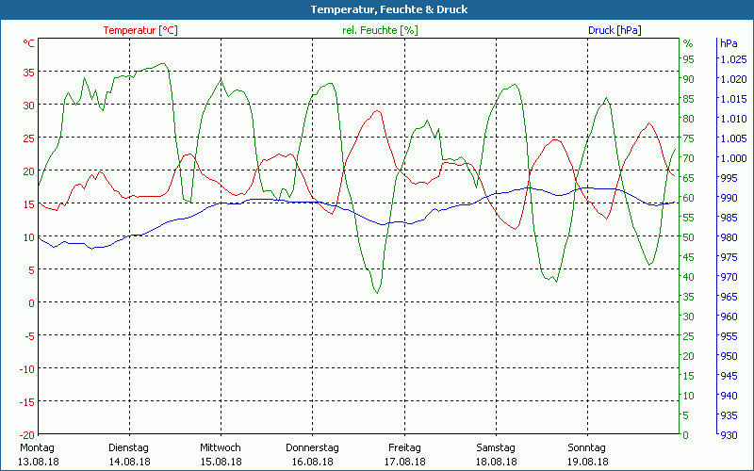Select the 'Sonntag' day label
This screenshot has height=471, width=754.
[586, 448]
